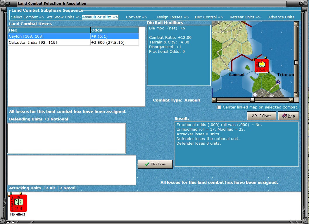Click the Combat Type: Assault label
The image size is (309, 224).
tap(177, 100)
